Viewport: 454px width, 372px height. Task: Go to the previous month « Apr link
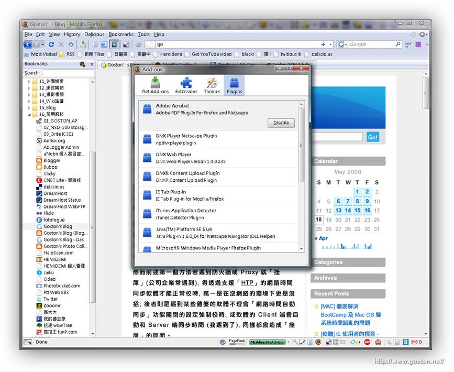tap(321, 238)
